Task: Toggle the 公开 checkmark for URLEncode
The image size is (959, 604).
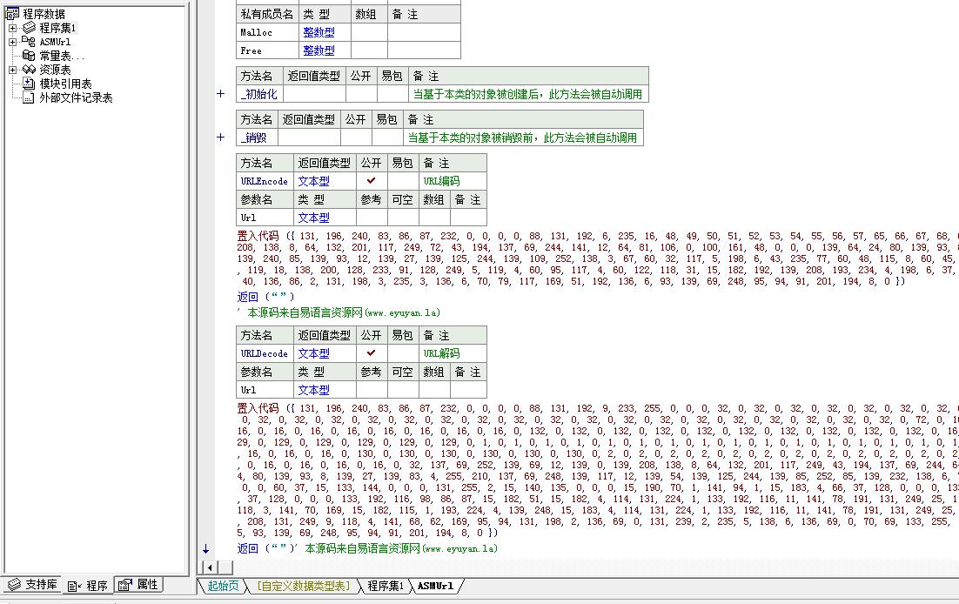Action: (x=372, y=181)
